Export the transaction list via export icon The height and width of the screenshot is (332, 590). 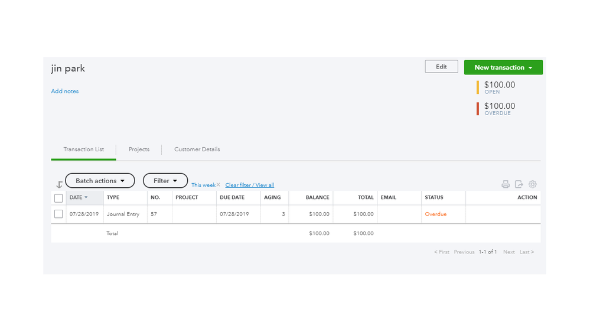click(519, 184)
